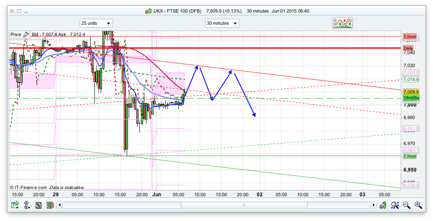Click the 7,030 price axis label
The height and width of the screenshot is (221, 433).
(409, 66)
